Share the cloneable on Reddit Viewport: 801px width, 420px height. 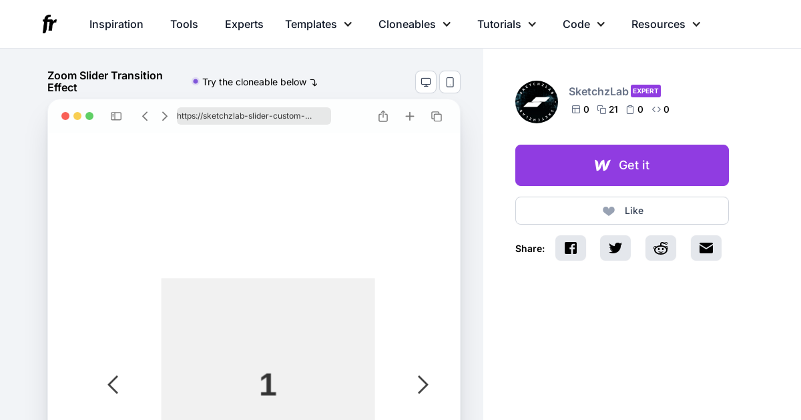point(660,248)
